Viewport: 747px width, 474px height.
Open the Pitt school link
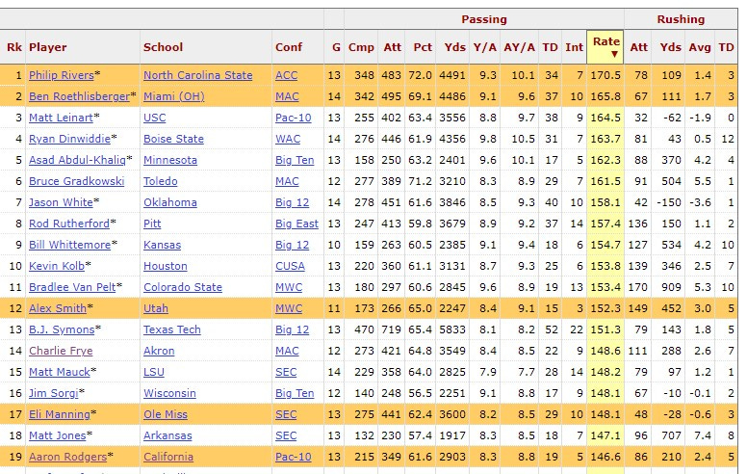point(152,224)
